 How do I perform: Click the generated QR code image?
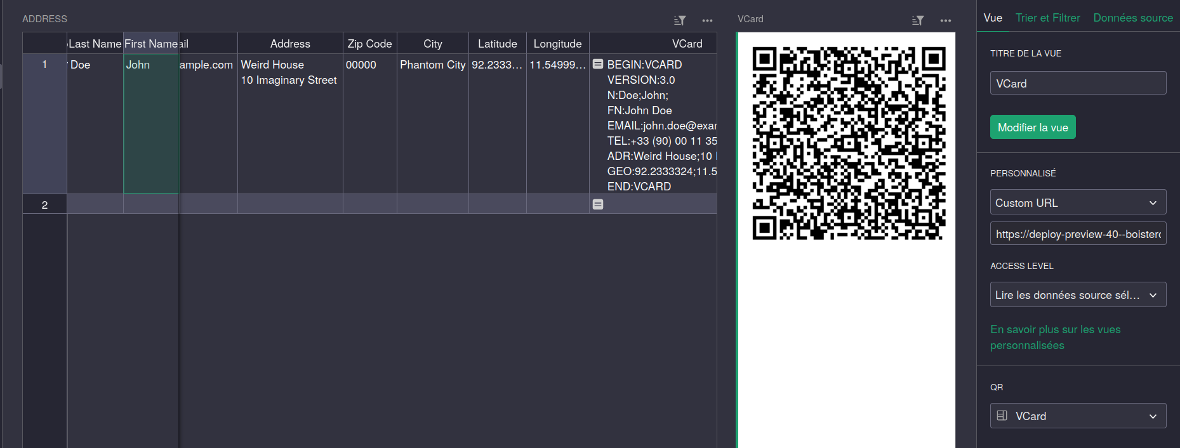tap(849, 143)
